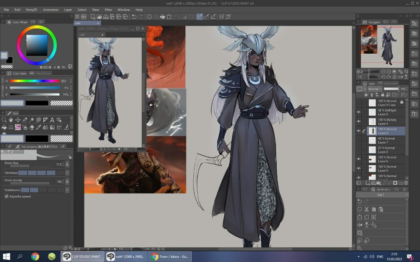Click the Fill icon in command bar
Viewport: 420px width, 262px height.
162,17
